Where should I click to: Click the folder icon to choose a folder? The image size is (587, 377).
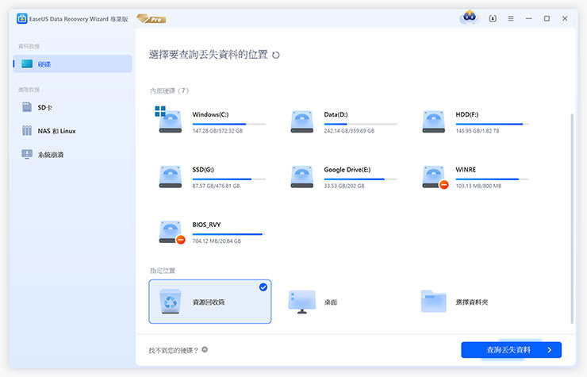pyautogui.click(x=434, y=302)
